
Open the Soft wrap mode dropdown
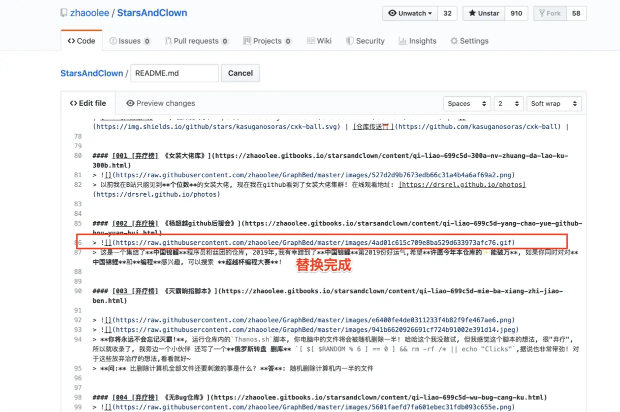click(x=554, y=104)
